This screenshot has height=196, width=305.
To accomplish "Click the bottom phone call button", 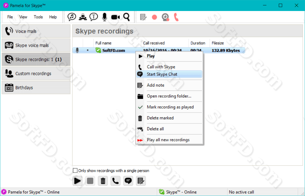I will coord(116,181).
